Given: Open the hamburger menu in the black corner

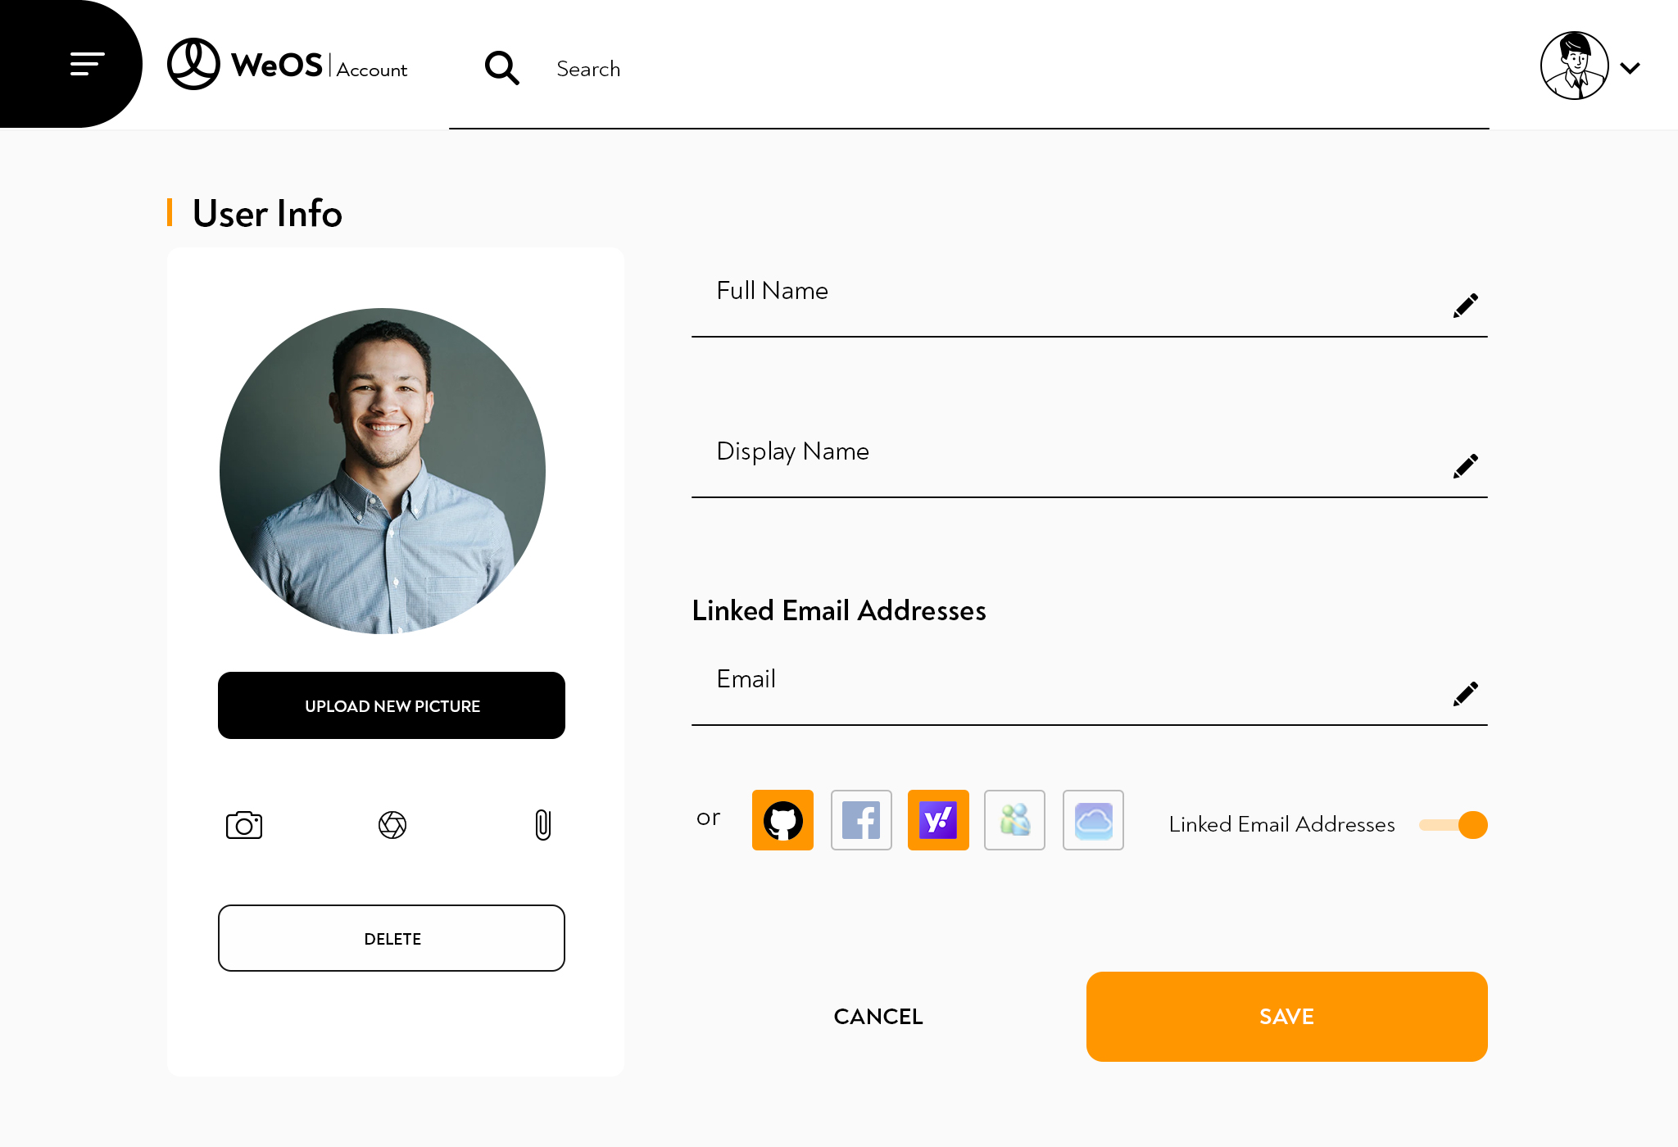Looking at the screenshot, I should point(86,64).
